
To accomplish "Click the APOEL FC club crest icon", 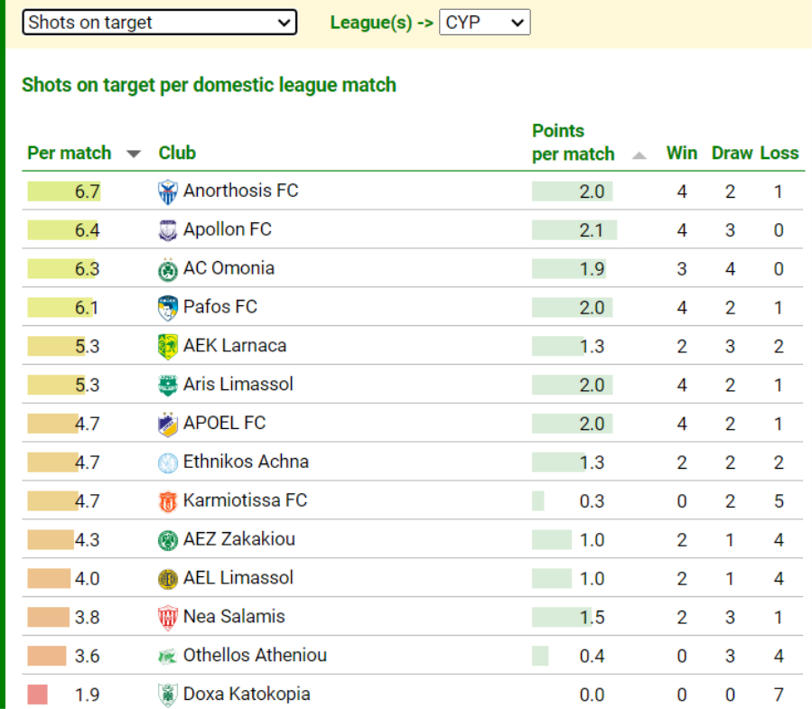I will [168, 424].
